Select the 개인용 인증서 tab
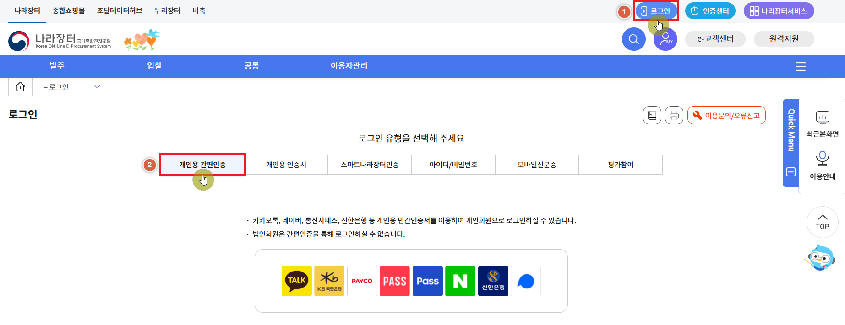845x325 pixels. tap(286, 165)
